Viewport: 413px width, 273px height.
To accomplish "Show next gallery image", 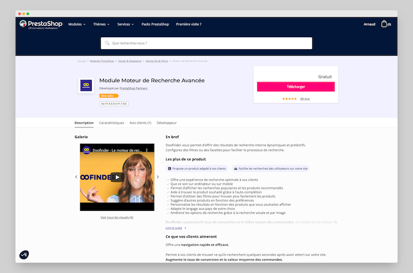I will tap(158, 177).
